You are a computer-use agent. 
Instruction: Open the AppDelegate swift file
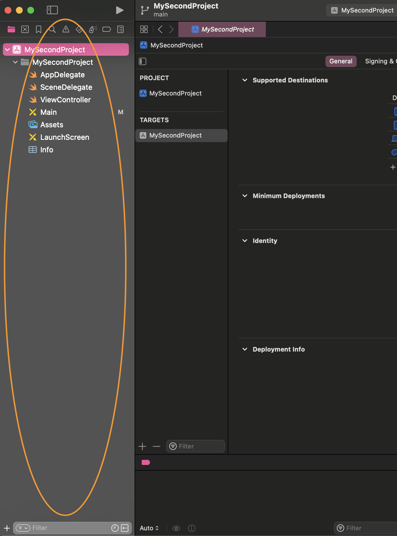pos(62,75)
